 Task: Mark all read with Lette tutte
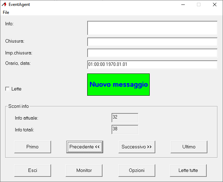[x=188, y=170]
